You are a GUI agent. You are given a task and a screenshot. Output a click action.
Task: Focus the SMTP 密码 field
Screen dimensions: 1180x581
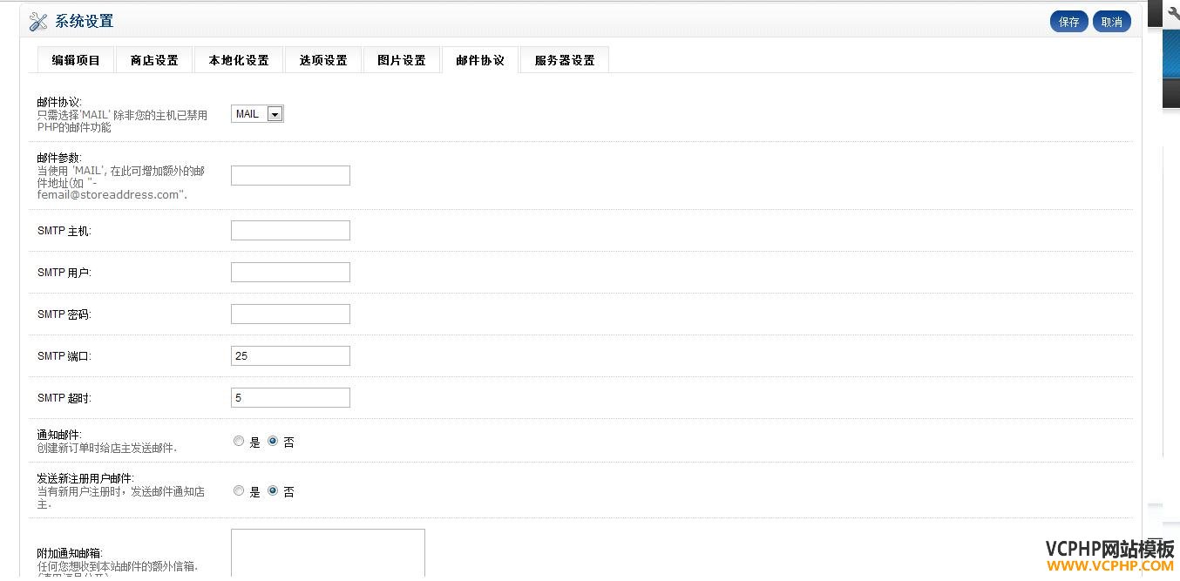(290, 314)
